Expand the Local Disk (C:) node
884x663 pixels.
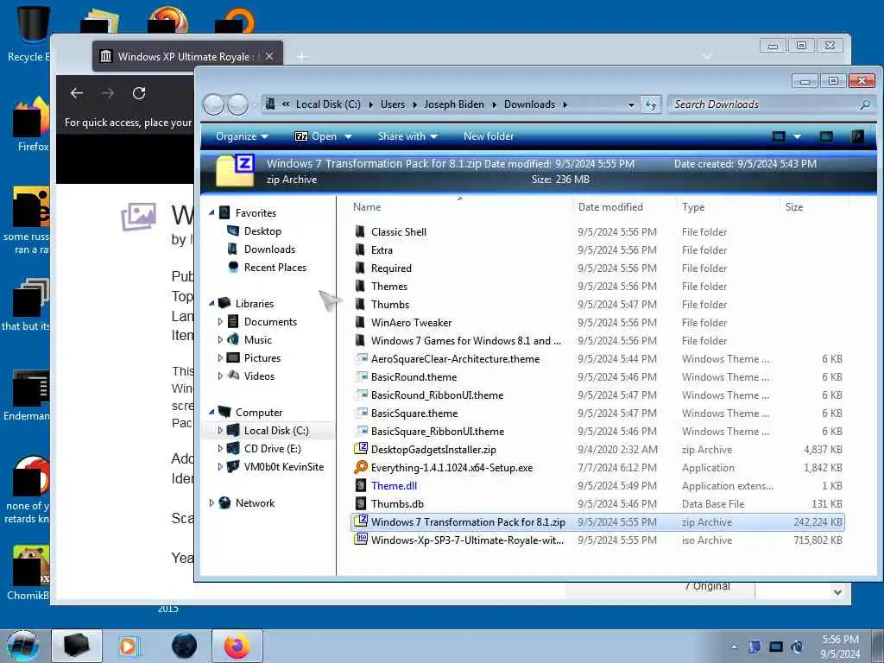click(220, 430)
